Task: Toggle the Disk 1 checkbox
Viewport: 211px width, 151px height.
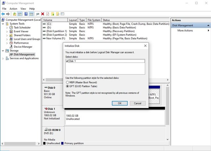Action: click(68, 61)
